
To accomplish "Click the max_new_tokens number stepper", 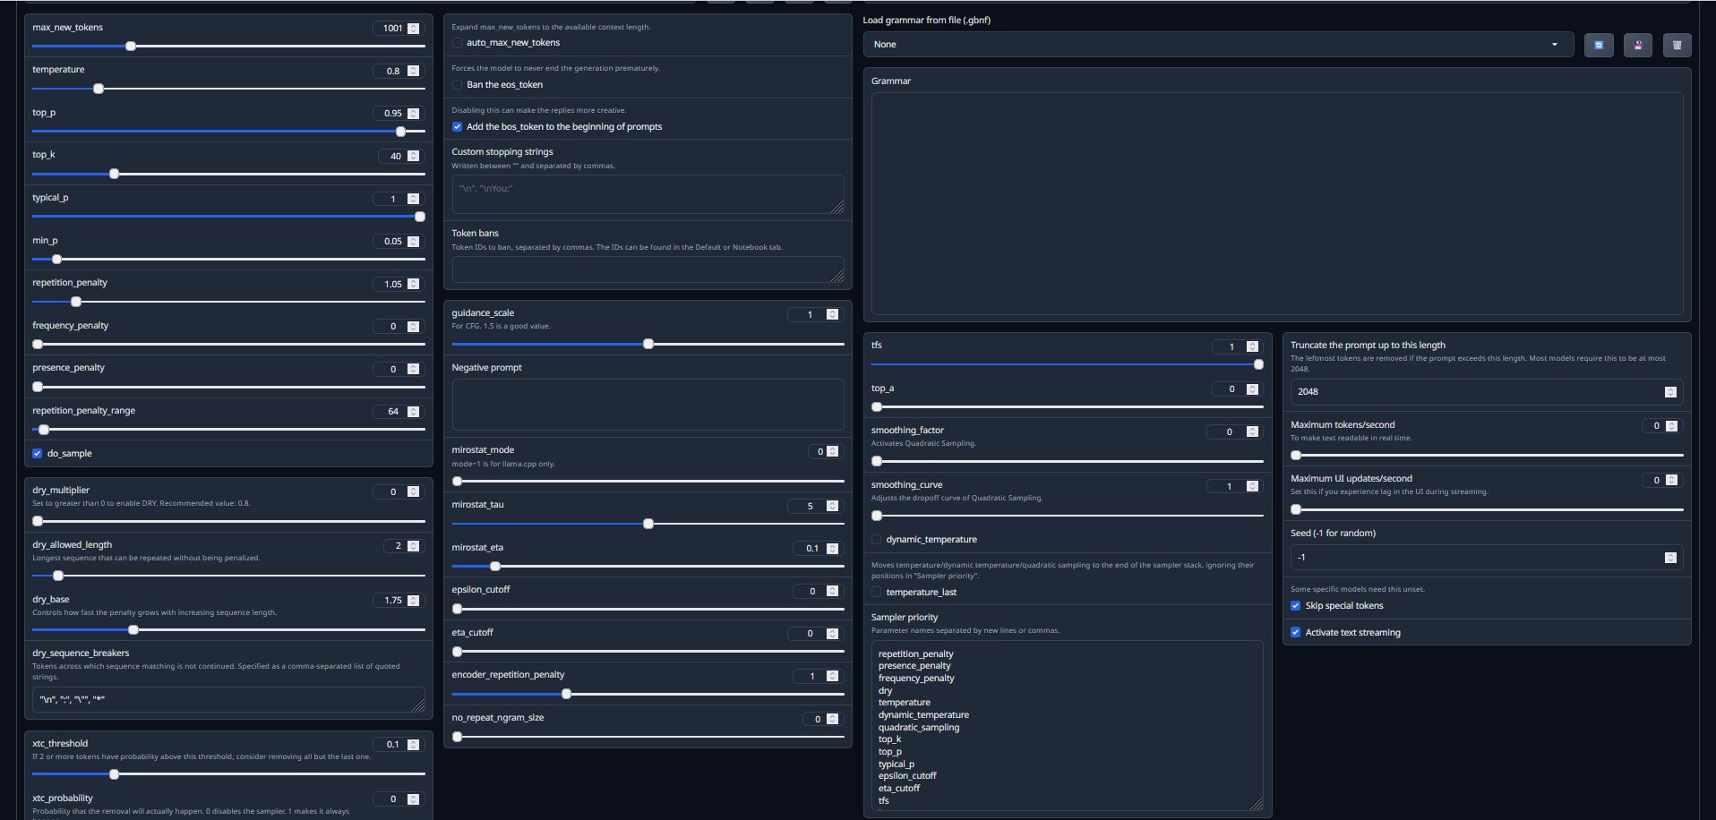I will pyautogui.click(x=413, y=29).
